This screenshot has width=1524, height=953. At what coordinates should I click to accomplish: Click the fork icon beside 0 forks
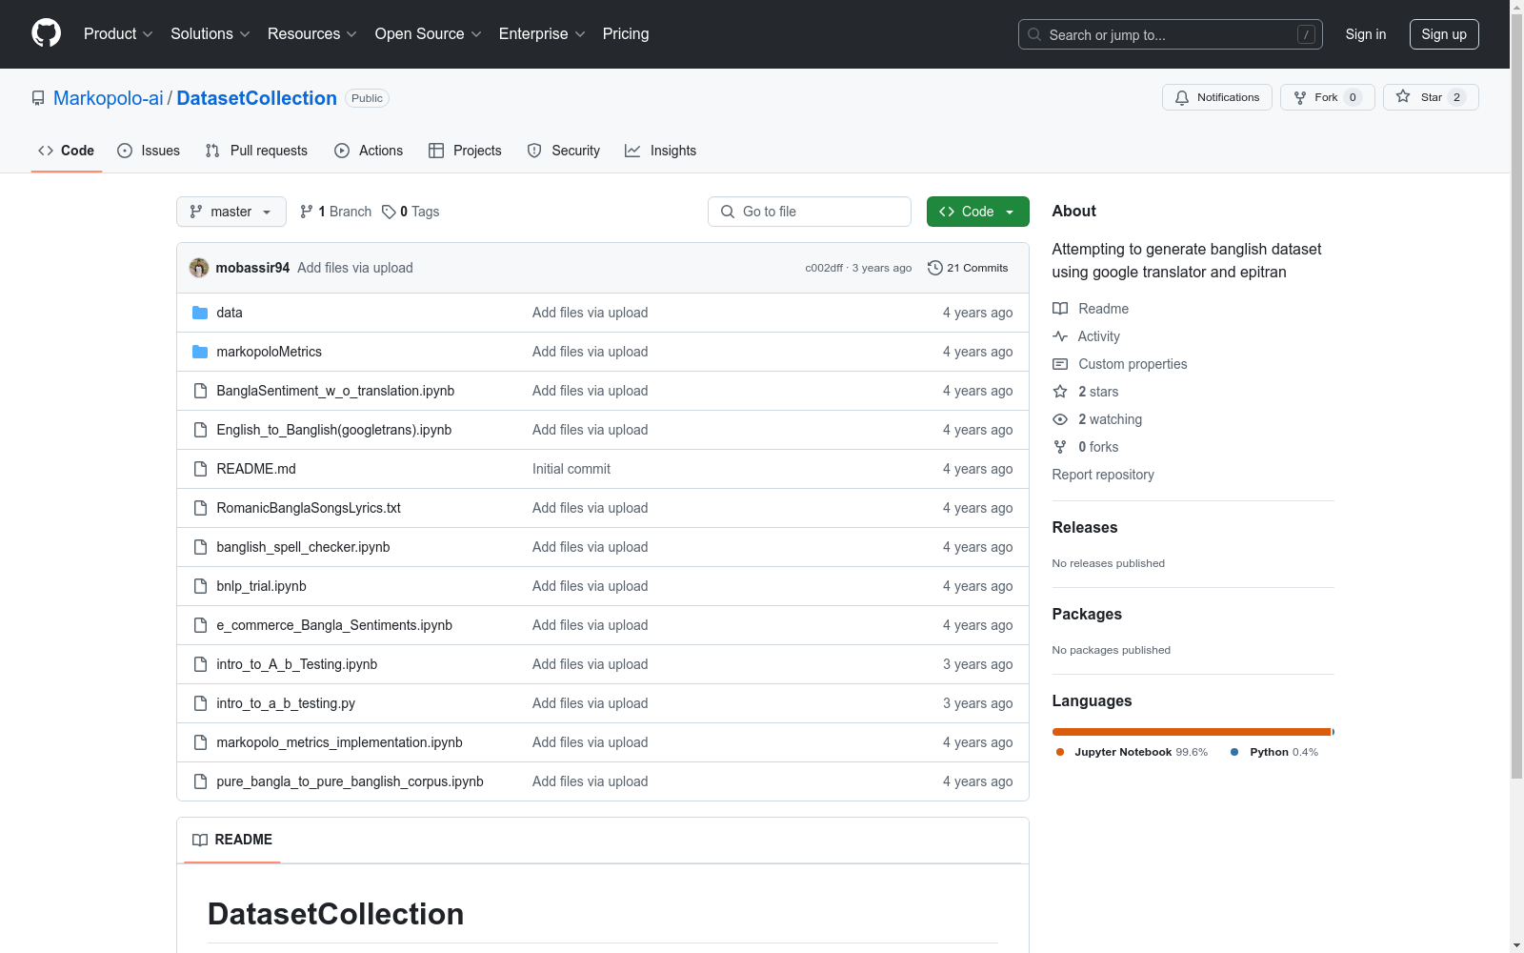click(x=1060, y=447)
